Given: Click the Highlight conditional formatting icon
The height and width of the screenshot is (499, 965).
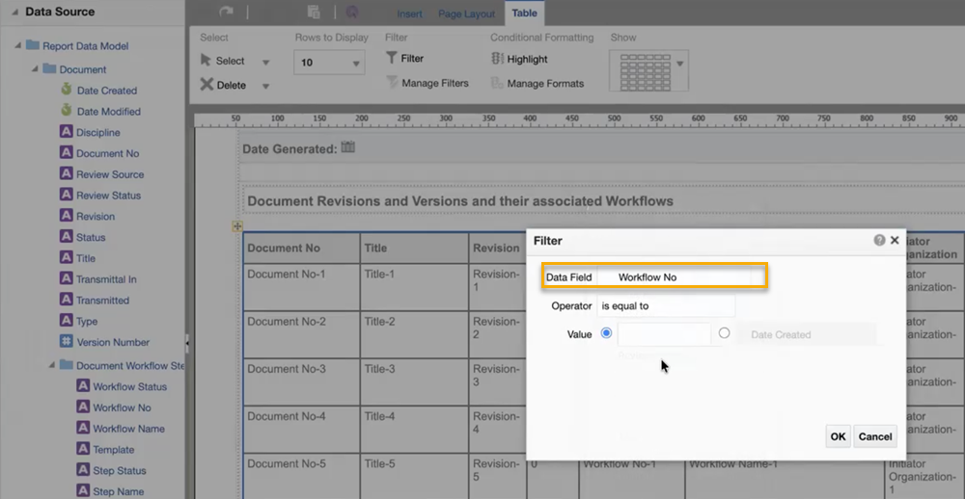Looking at the screenshot, I should coord(497,59).
